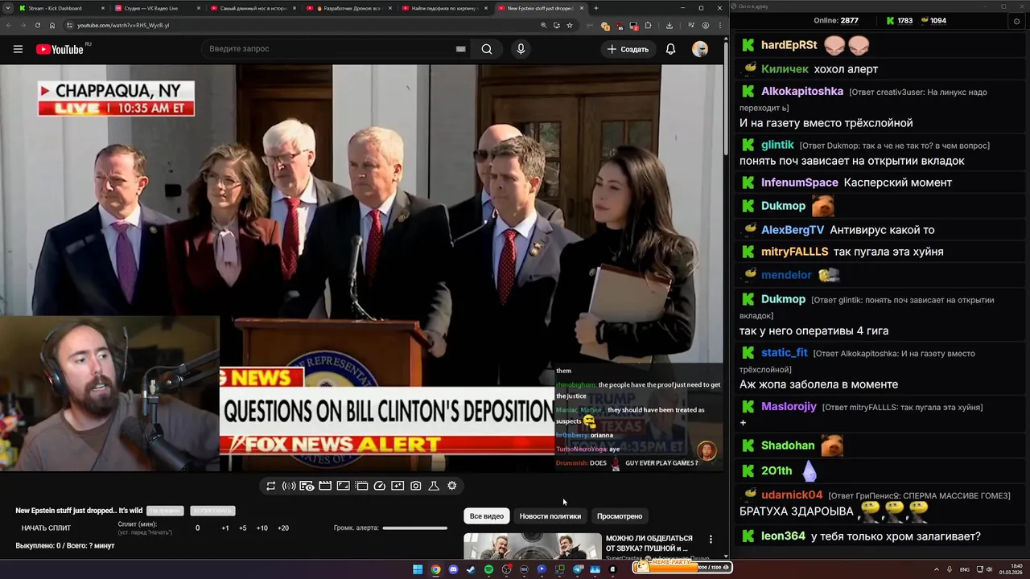
Task: Start voice search with microphone icon
Action: click(521, 49)
